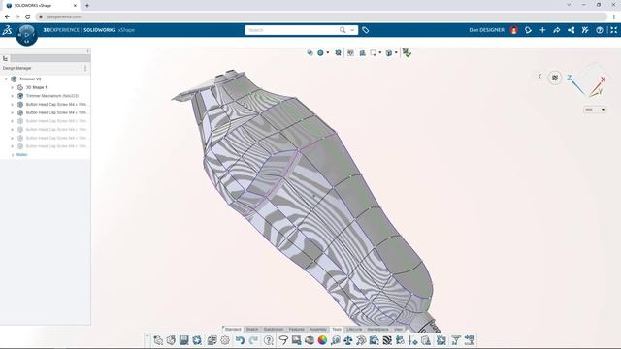Screen dimensions: 621x349
Task: Switch to the Sketch tab
Action: tap(252, 330)
